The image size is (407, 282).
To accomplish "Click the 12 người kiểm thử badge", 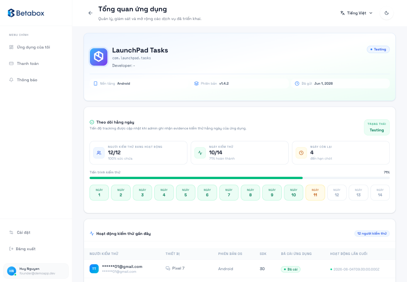I will 372,234.
